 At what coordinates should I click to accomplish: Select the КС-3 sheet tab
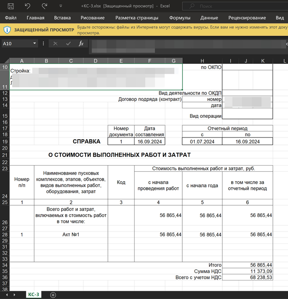[34, 294]
